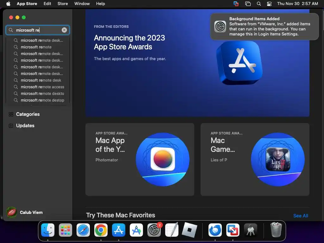324x243 pixels.
Task: Open the App Store menu
Action: tap(27, 3)
